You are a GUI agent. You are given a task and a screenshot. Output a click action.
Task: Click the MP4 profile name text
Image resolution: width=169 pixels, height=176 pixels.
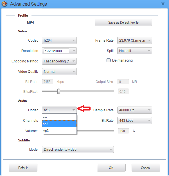coord(30,22)
